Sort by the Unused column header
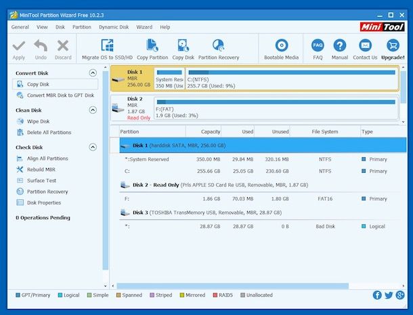 coord(272,131)
